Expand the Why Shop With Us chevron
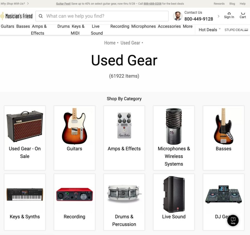The width and height of the screenshot is (250, 235). coord(27,4)
